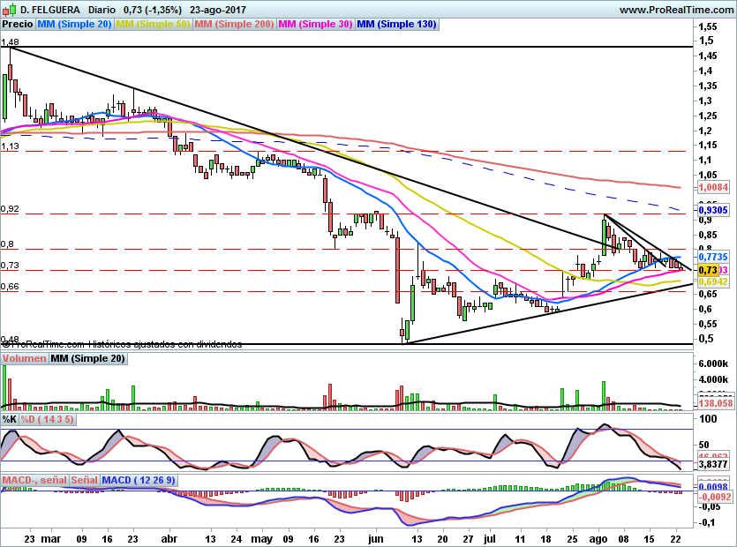
Task: Open the MACD (12 26 9) label
Action: 139,480
